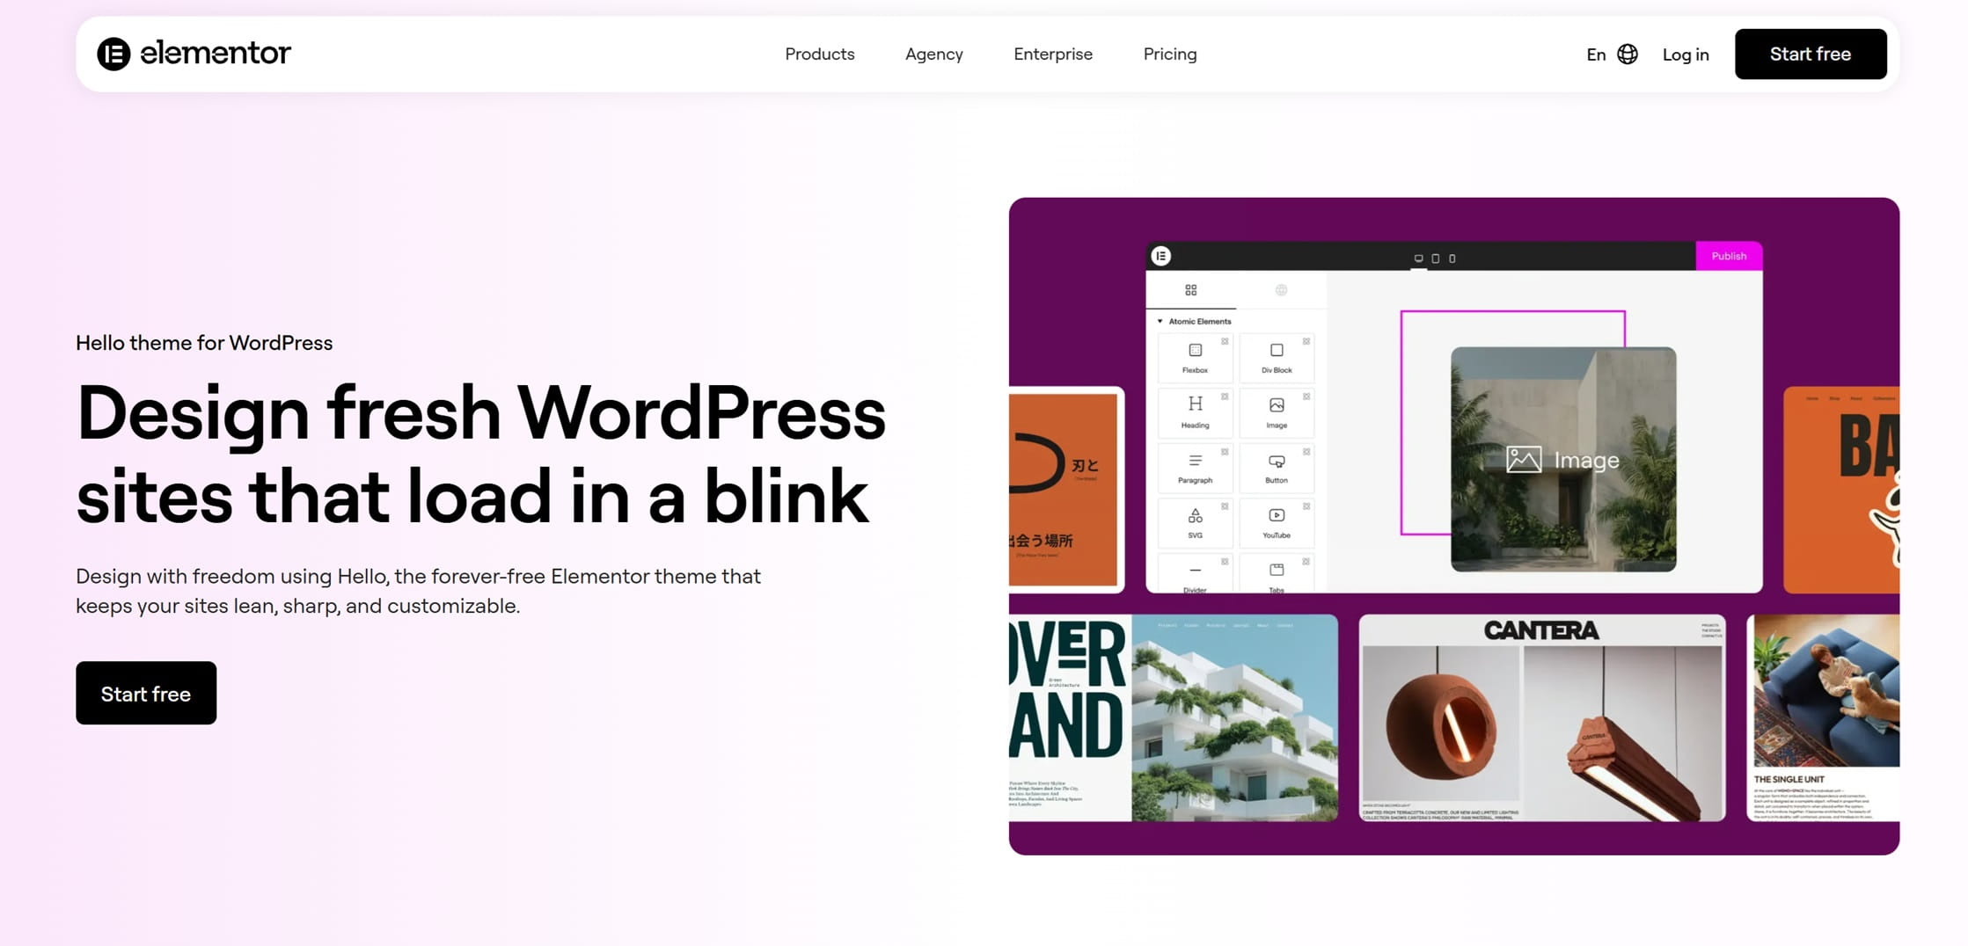Select the YouTube element
This screenshot has width=1968, height=946.
click(1276, 521)
